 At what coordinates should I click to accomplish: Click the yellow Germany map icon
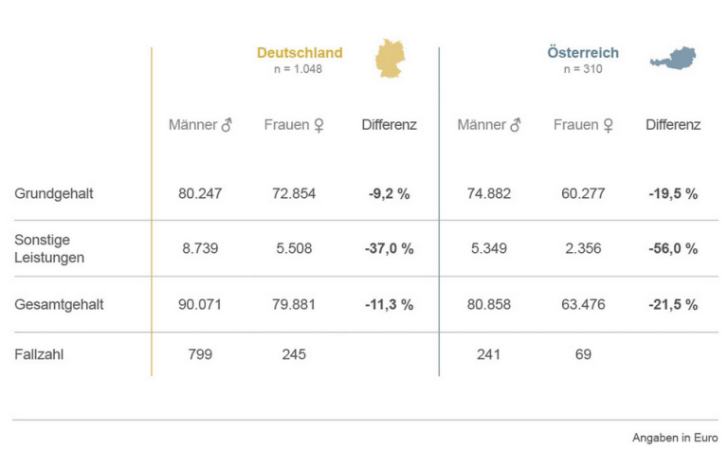point(394,58)
